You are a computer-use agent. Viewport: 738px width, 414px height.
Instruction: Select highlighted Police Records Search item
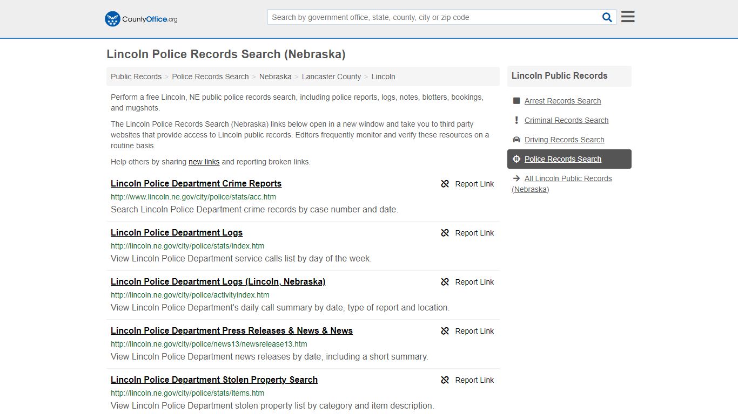(569, 159)
